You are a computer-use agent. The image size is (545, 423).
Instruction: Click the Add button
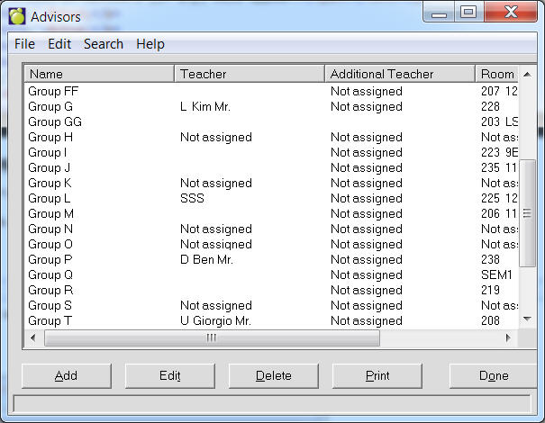coord(66,376)
